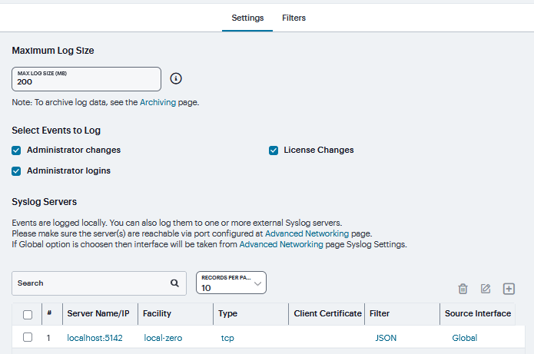Click the Max Log Size info icon
Viewport: 534px width, 354px height.
click(x=176, y=78)
